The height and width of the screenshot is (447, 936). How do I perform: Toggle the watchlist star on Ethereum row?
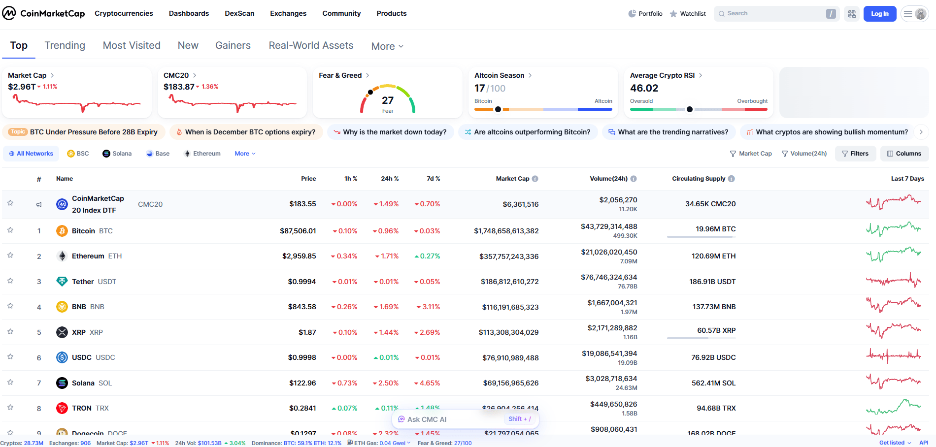(10, 255)
